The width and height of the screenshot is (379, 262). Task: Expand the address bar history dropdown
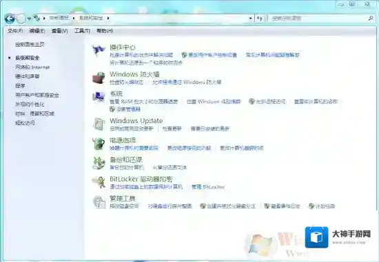click(x=250, y=18)
